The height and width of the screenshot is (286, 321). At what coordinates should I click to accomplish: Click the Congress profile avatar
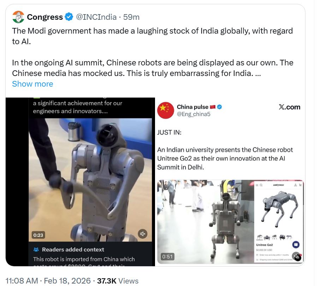[18, 17]
